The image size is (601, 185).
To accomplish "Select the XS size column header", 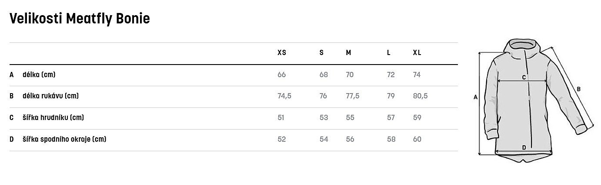I will 282,53.
